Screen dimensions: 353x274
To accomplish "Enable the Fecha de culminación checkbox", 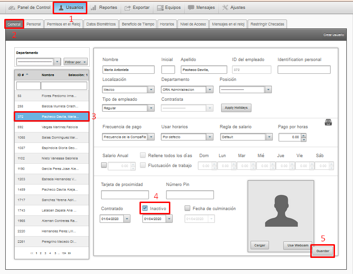I will 187,208.
